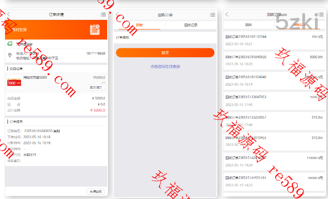Click 复制 next to the order number

coord(57,130)
